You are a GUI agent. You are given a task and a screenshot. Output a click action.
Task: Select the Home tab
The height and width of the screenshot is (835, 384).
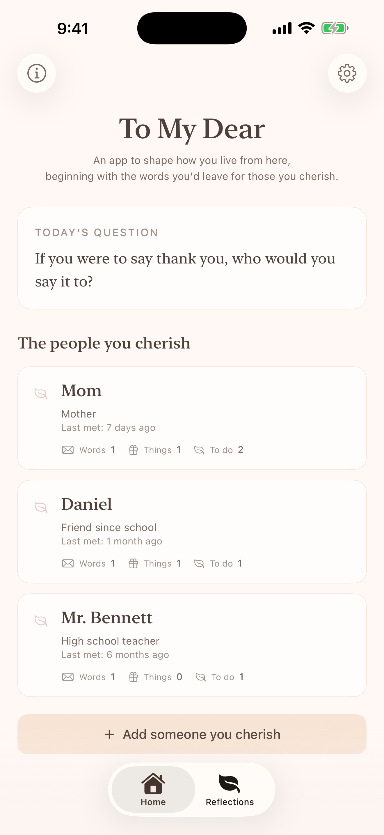(153, 790)
